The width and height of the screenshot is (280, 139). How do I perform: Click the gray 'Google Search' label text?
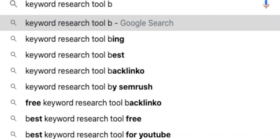(x=147, y=23)
